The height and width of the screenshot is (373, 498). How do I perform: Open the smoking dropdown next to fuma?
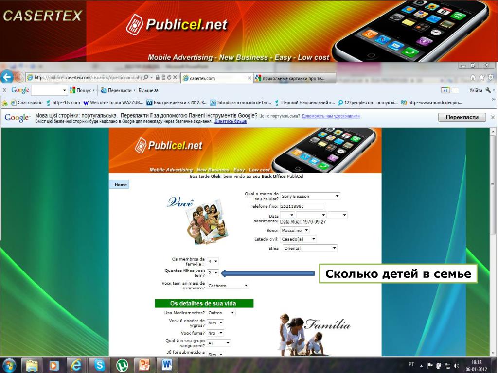[x=215, y=333]
